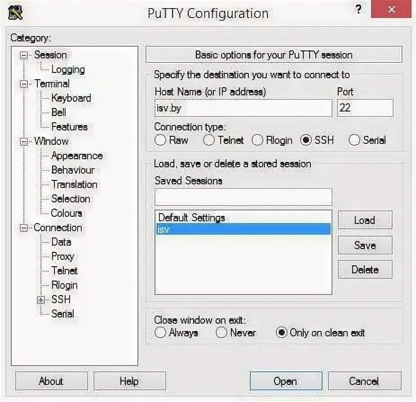Screen dimensions: 416x402
Task: Close the PuTTY Configuration window
Action: coord(391,9)
